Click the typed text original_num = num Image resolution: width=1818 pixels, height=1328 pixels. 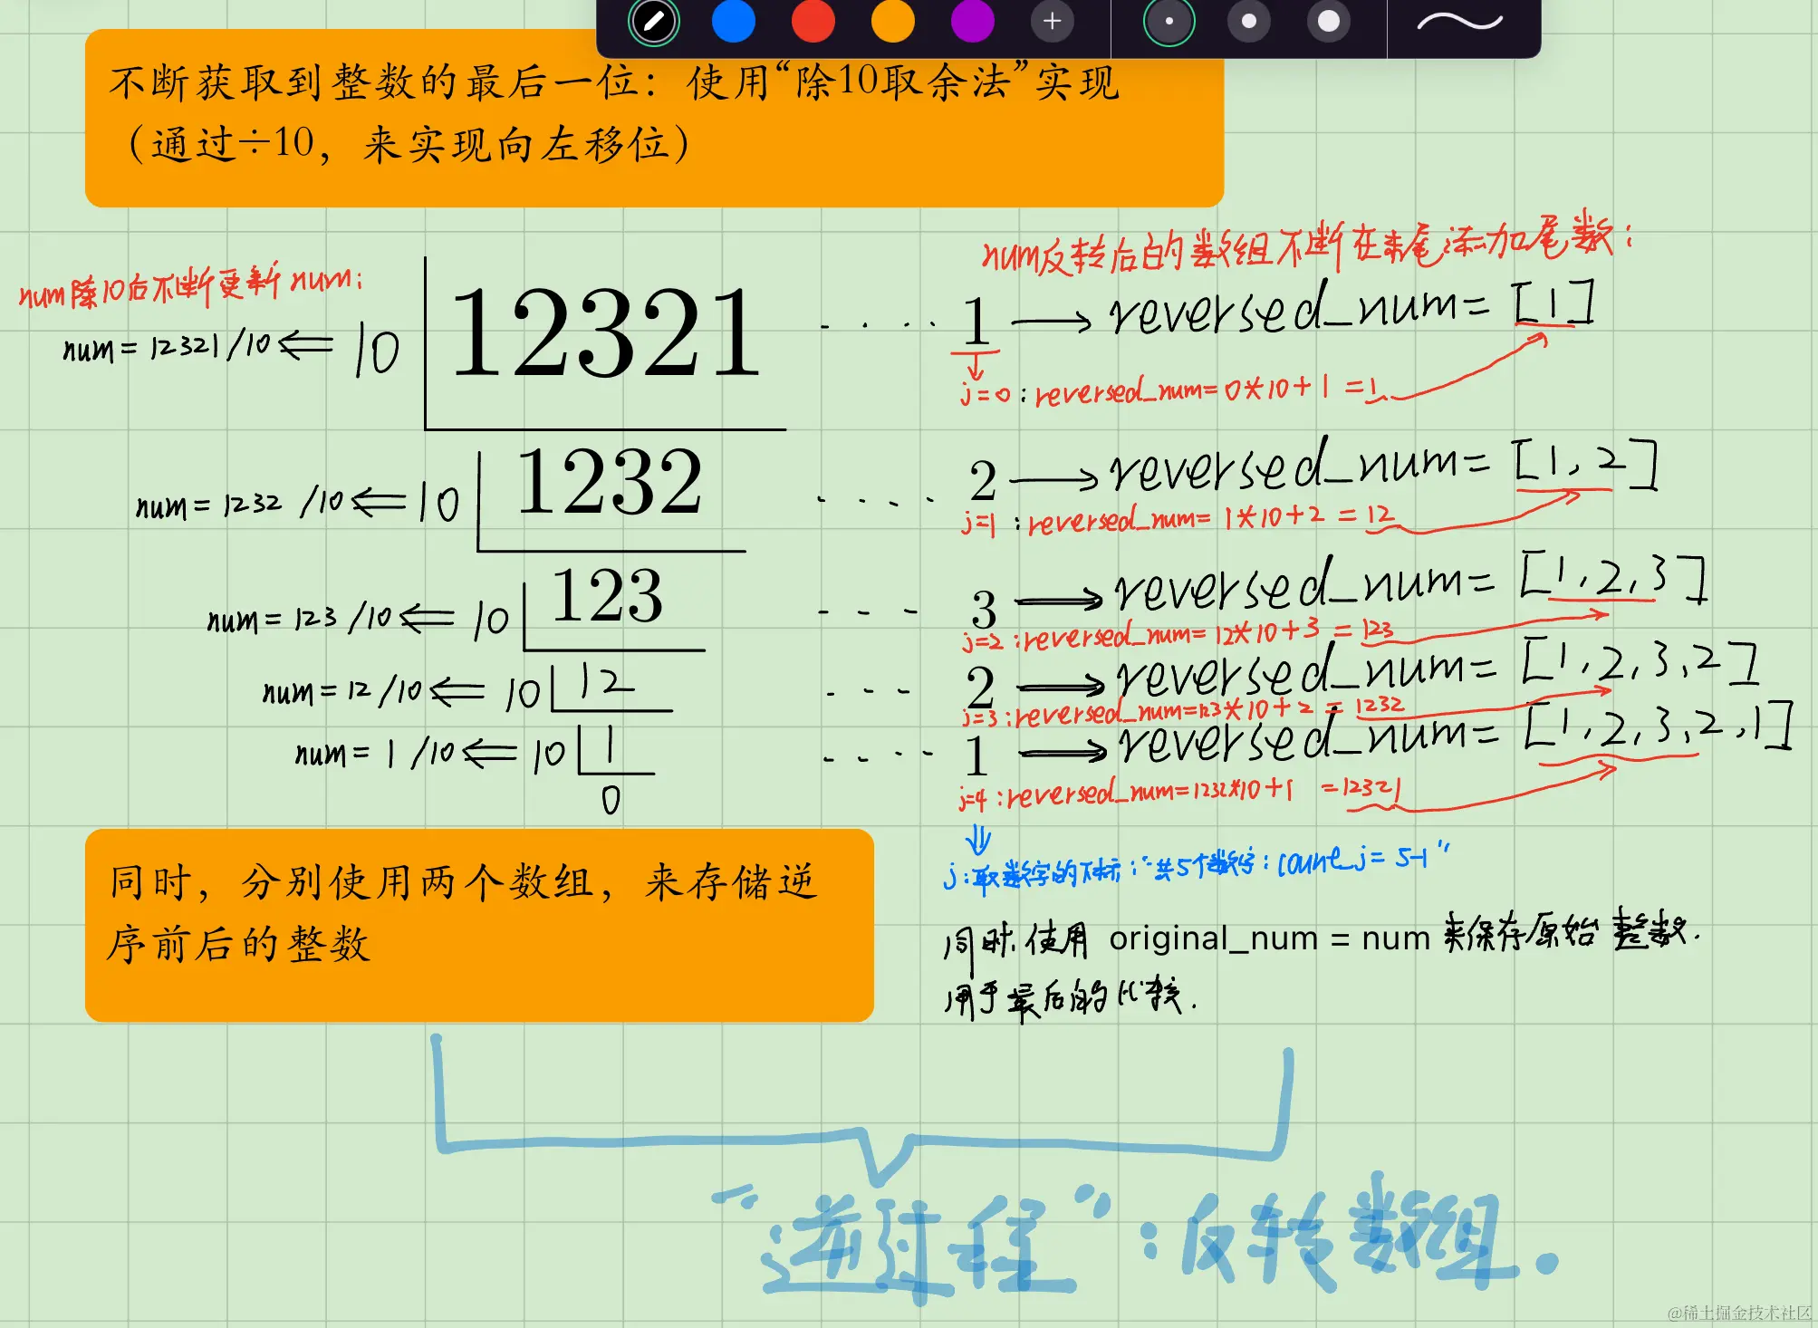click(1268, 938)
